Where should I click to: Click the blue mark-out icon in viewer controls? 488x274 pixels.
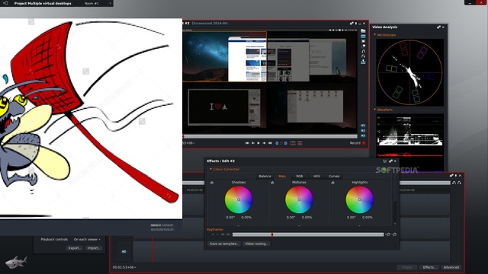[x=285, y=143]
